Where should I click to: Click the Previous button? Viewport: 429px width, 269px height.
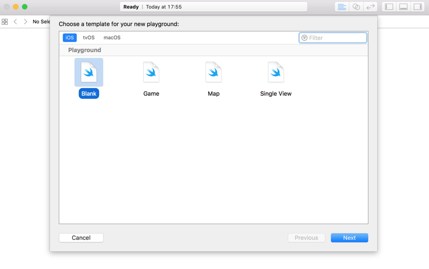pos(306,238)
